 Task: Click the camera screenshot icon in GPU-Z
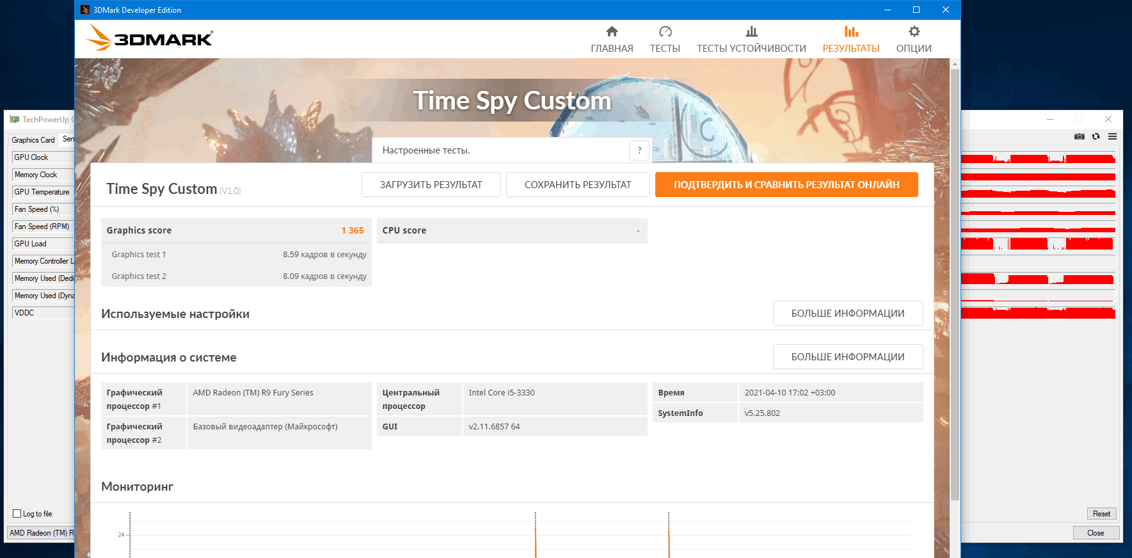[x=1080, y=136]
